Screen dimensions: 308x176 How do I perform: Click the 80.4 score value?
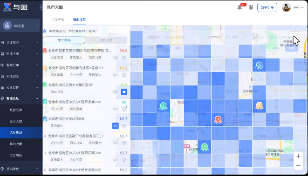[x=123, y=68]
